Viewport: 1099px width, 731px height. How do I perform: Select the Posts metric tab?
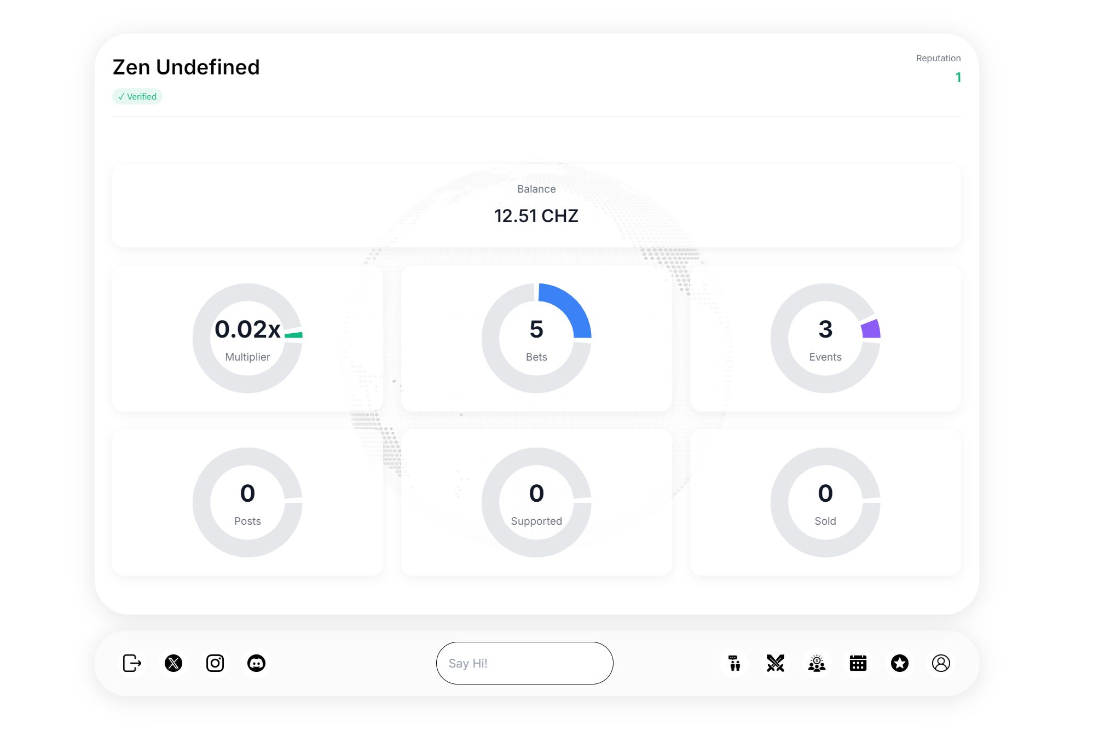click(x=246, y=501)
